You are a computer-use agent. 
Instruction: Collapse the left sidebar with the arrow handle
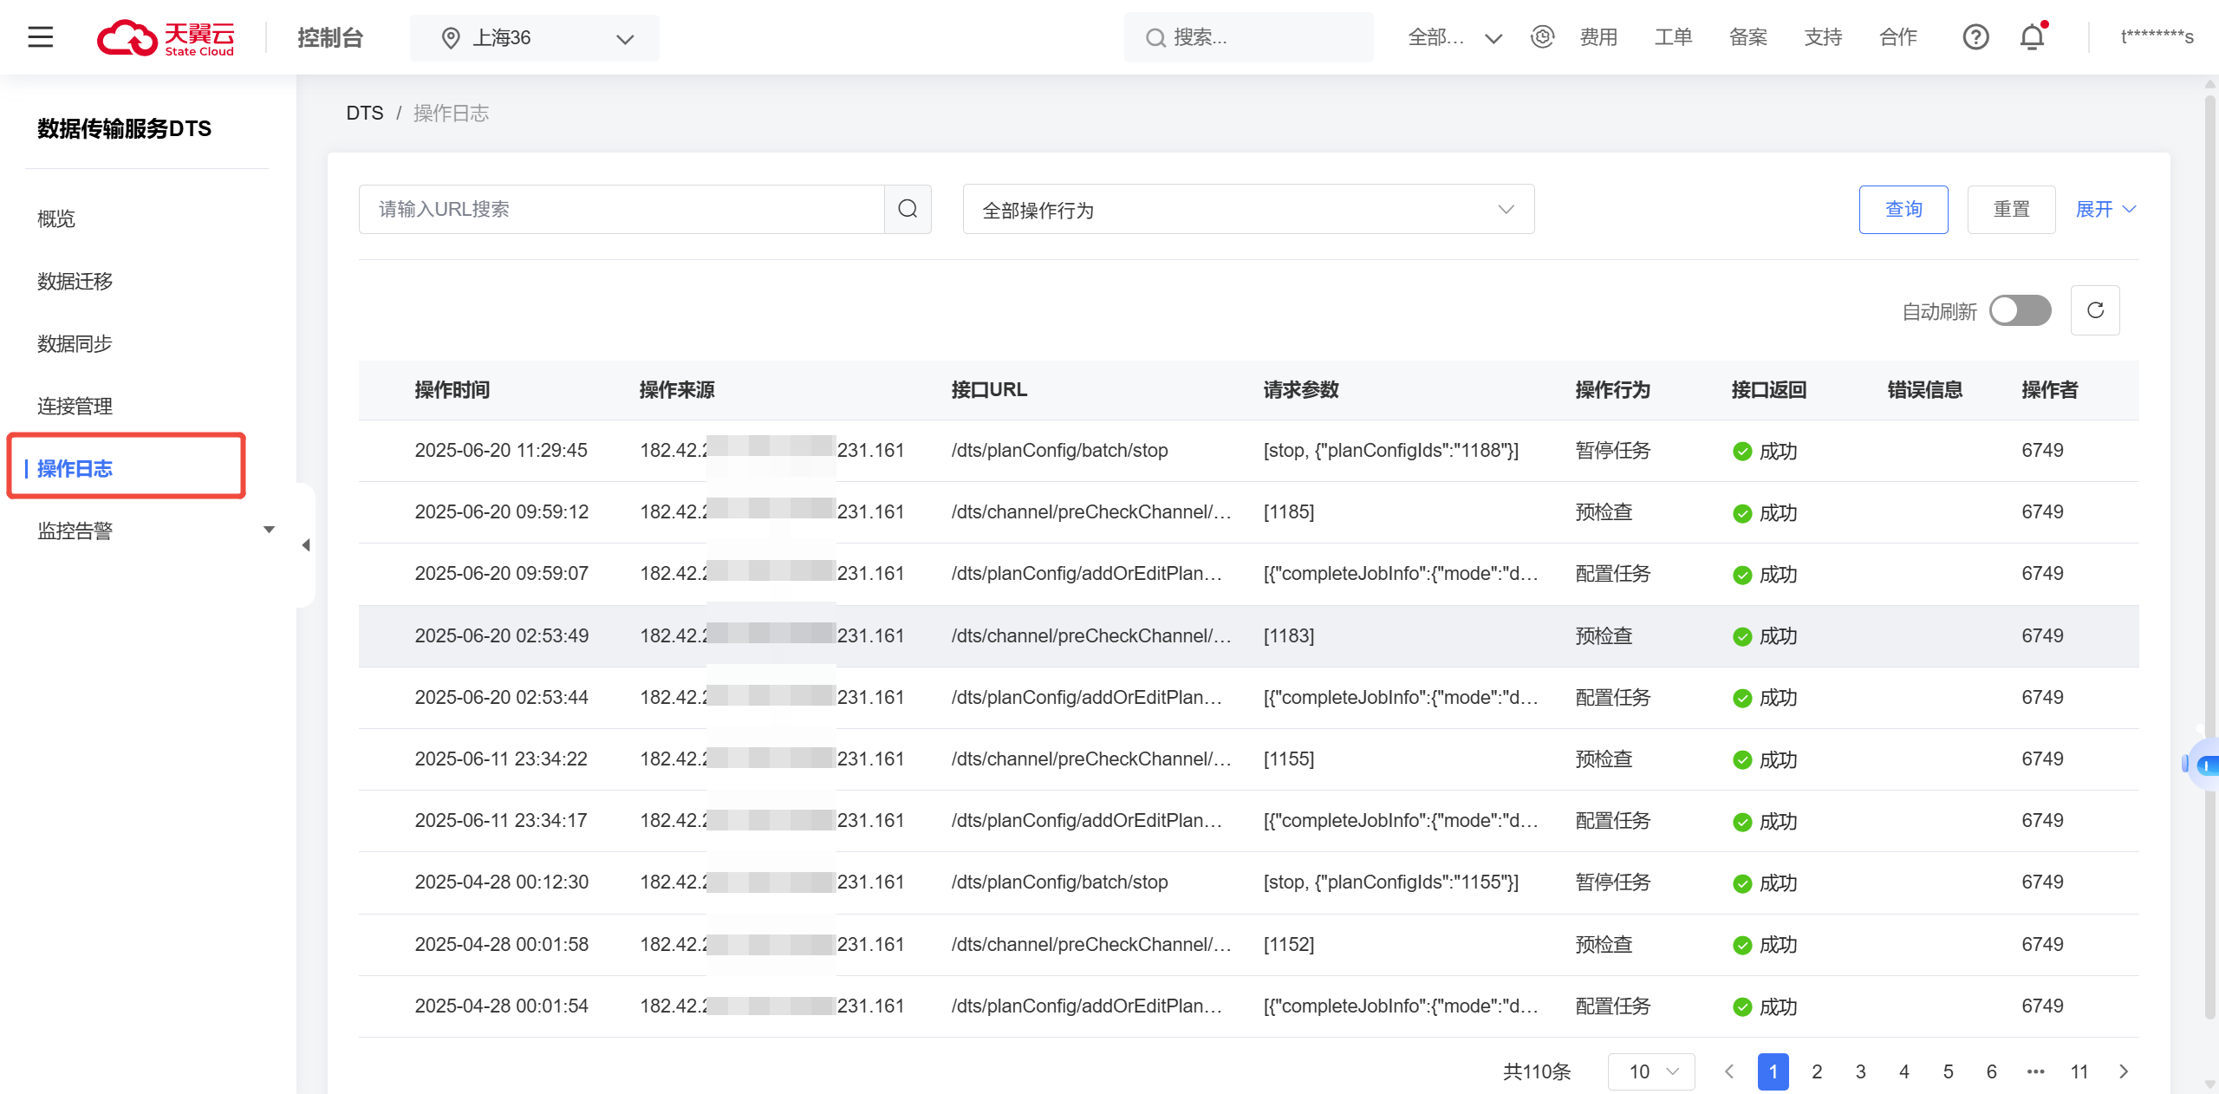(305, 545)
